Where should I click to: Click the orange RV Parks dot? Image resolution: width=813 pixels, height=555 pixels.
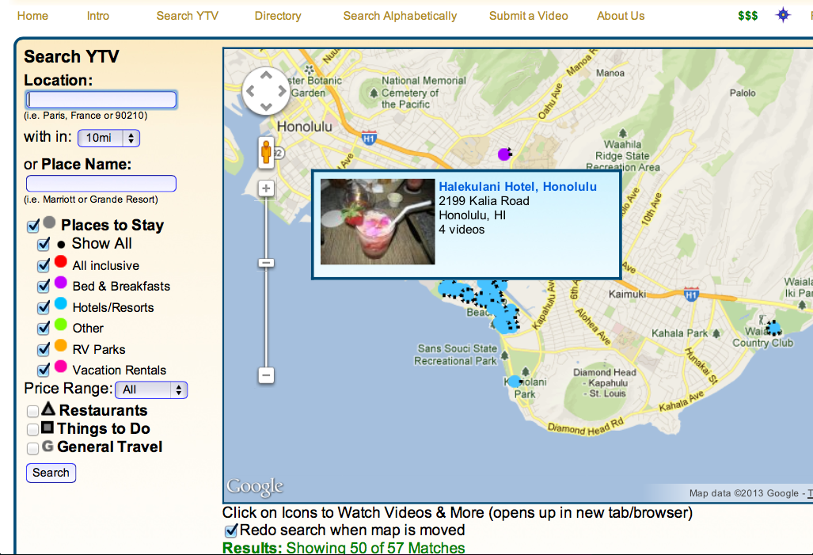click(61, 345)
